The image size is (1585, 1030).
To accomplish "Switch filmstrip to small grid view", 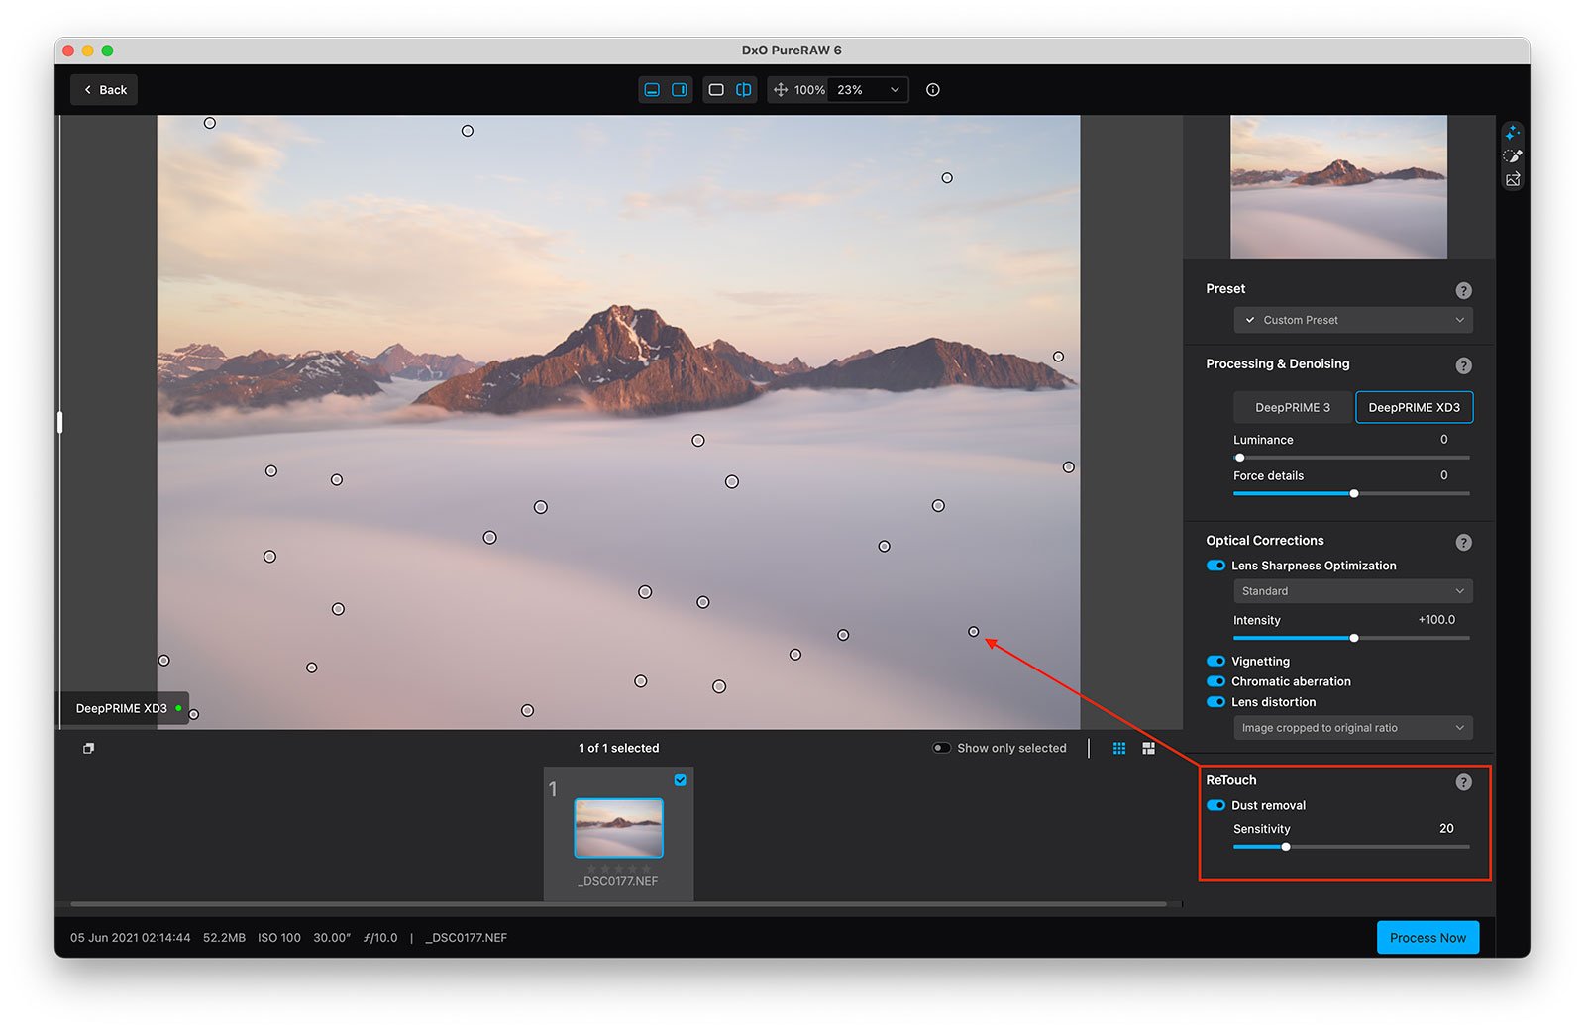I will [1119, 749].
